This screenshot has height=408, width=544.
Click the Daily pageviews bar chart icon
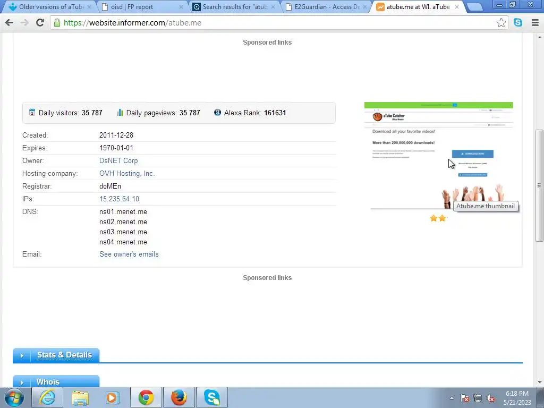(x=120, y=113)
